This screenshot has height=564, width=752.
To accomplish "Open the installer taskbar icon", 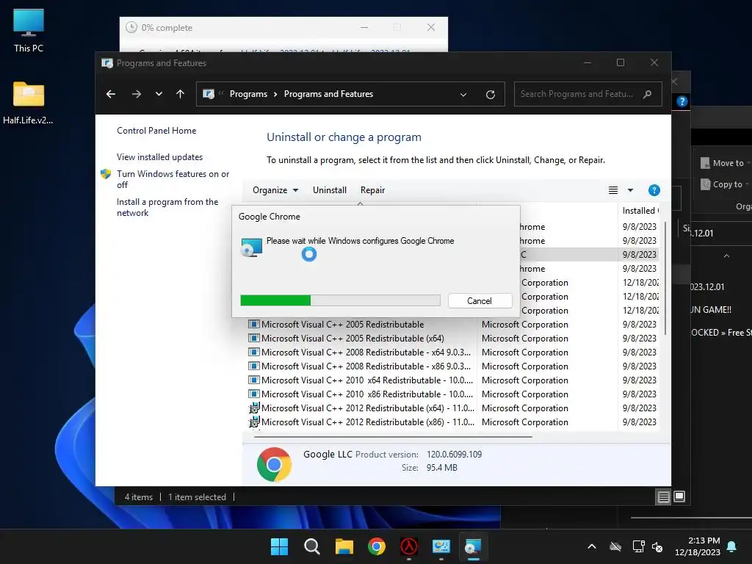I will click(473, 546).
